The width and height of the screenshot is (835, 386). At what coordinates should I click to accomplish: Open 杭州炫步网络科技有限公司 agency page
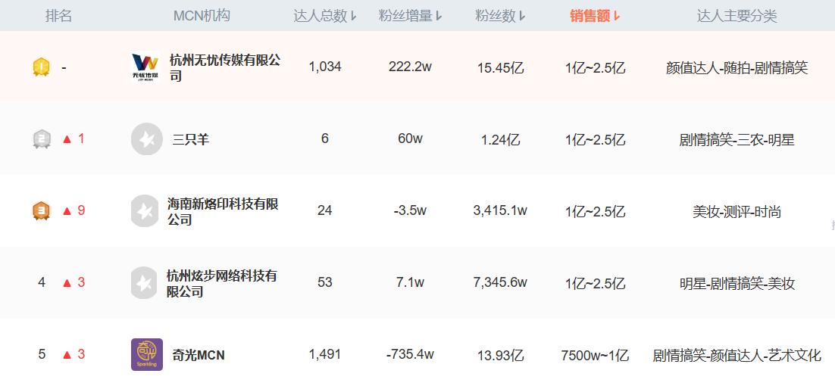tap(222, 283)
